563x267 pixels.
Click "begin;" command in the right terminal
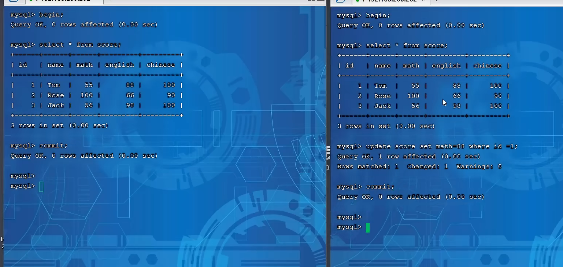[378, 15]
